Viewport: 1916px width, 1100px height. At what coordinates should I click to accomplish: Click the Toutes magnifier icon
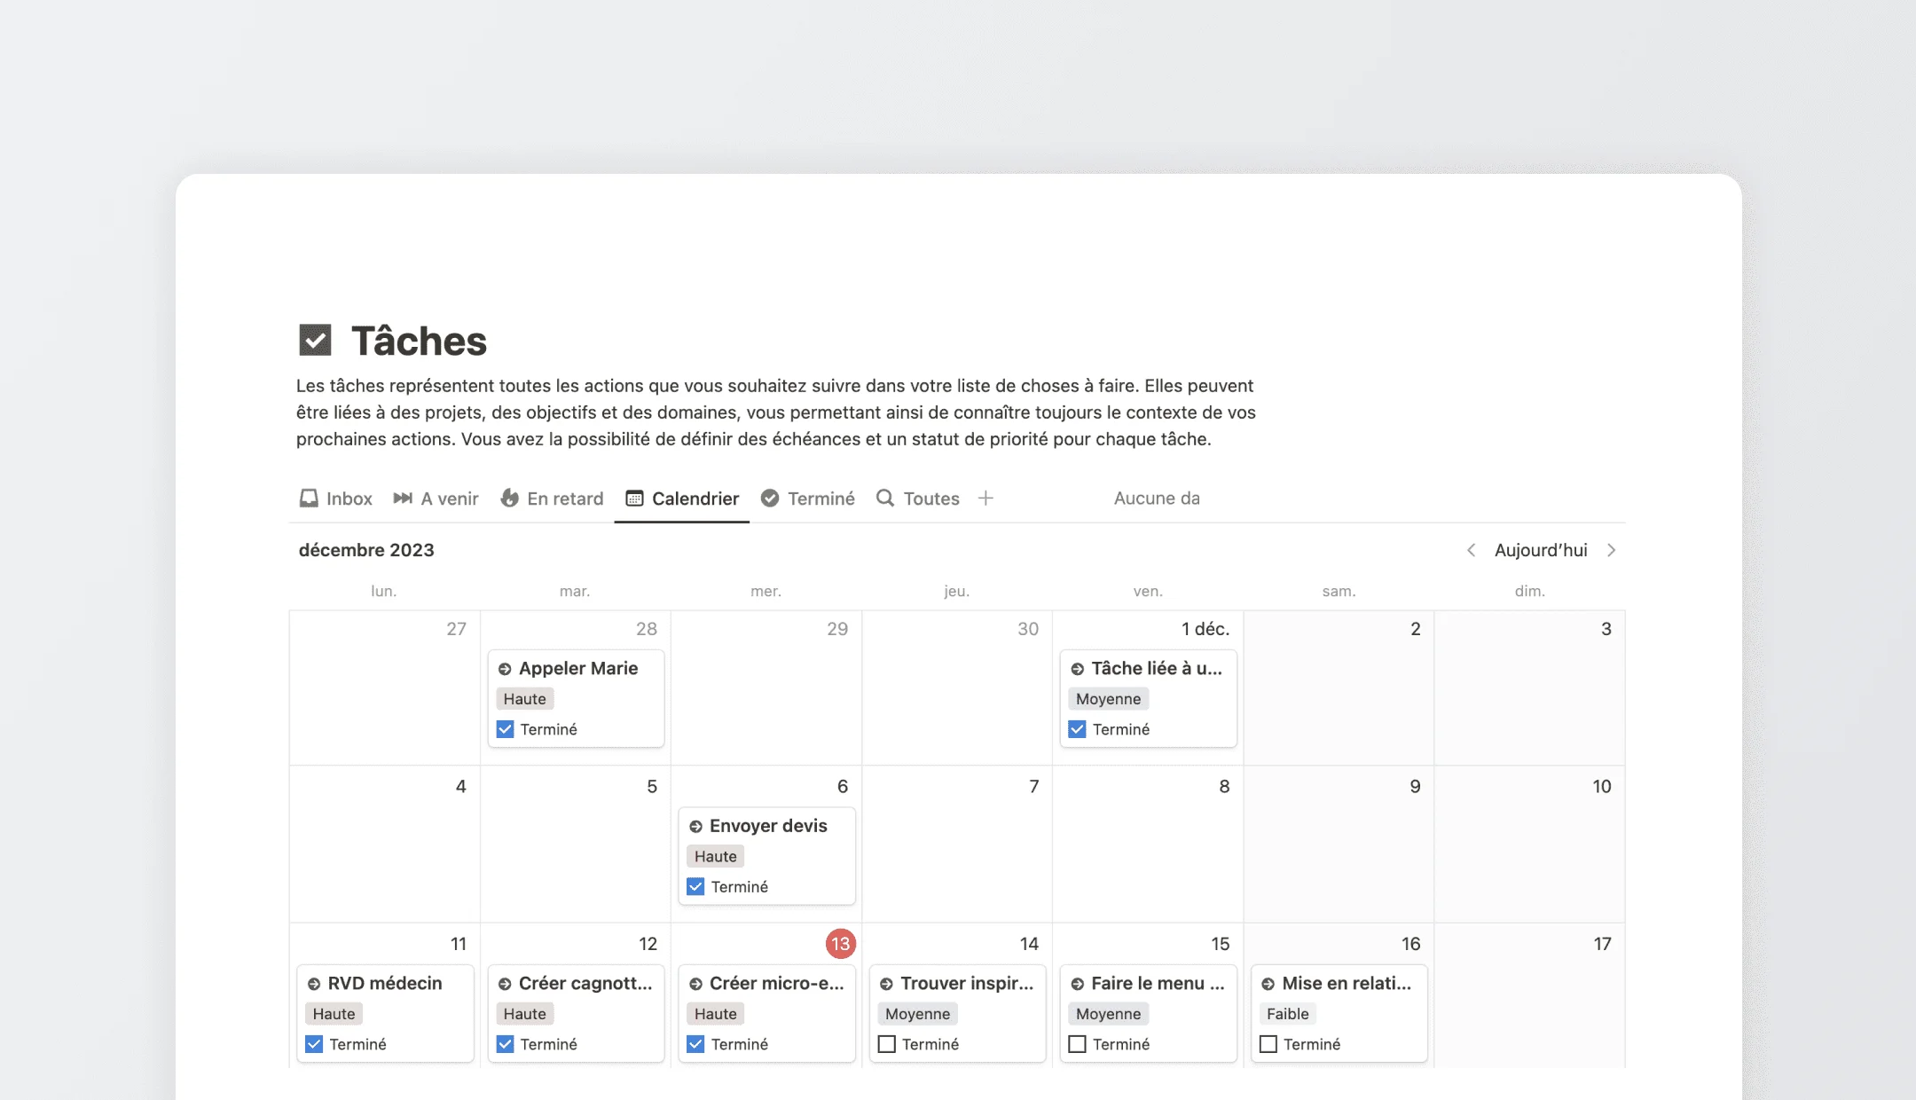pos(885,498)
